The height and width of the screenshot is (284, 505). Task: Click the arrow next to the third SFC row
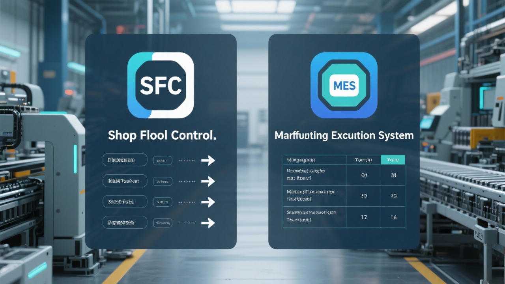tap(208, 202)
